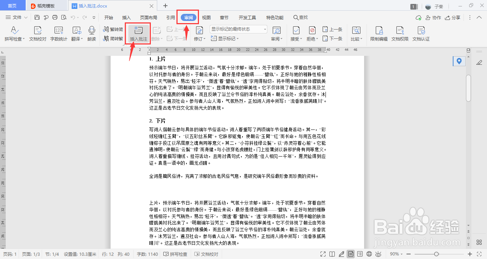This screenshot has height=259, width=487.
Task: Start 朗读 read aloud
Action: [x=92, y=34]
